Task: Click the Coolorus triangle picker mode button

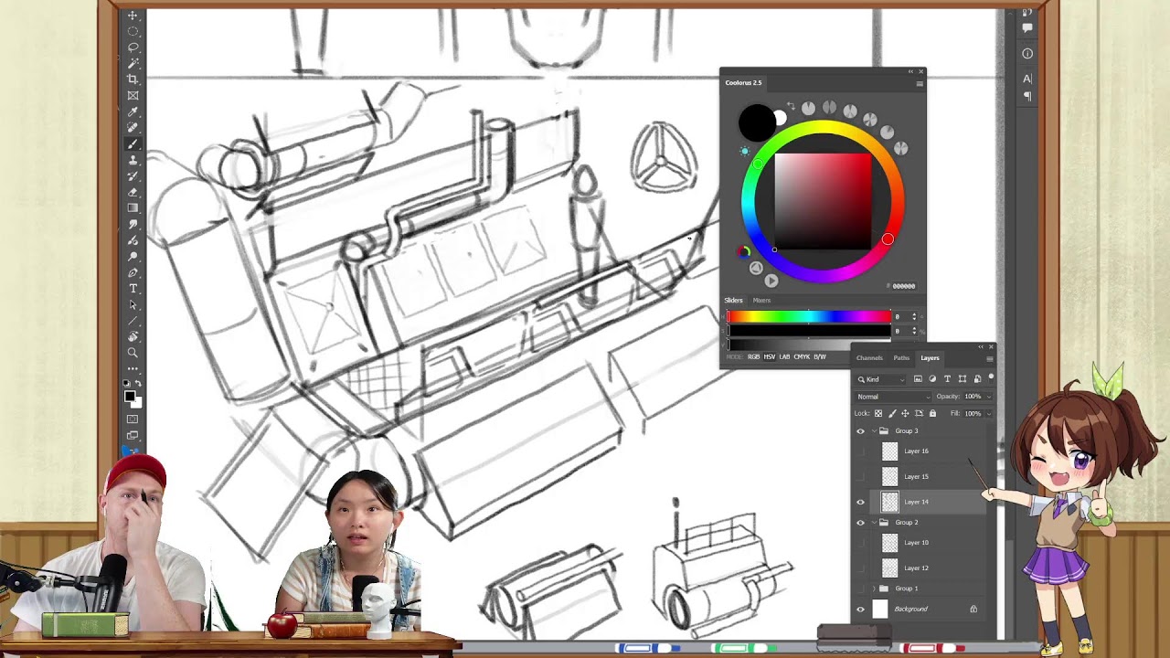Action: pyautogui.click(x=756, y=268)
